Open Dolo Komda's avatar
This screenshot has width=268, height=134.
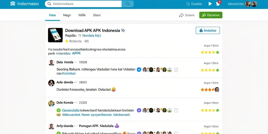pos(51,103)
